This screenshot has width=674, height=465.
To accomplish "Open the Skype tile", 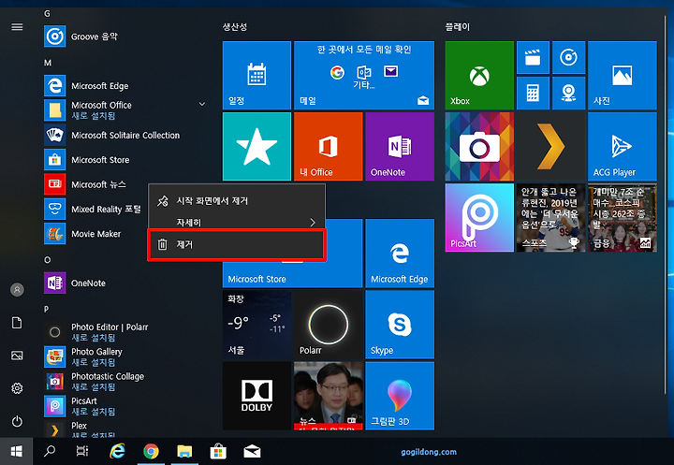I will (x=400, y=325).
